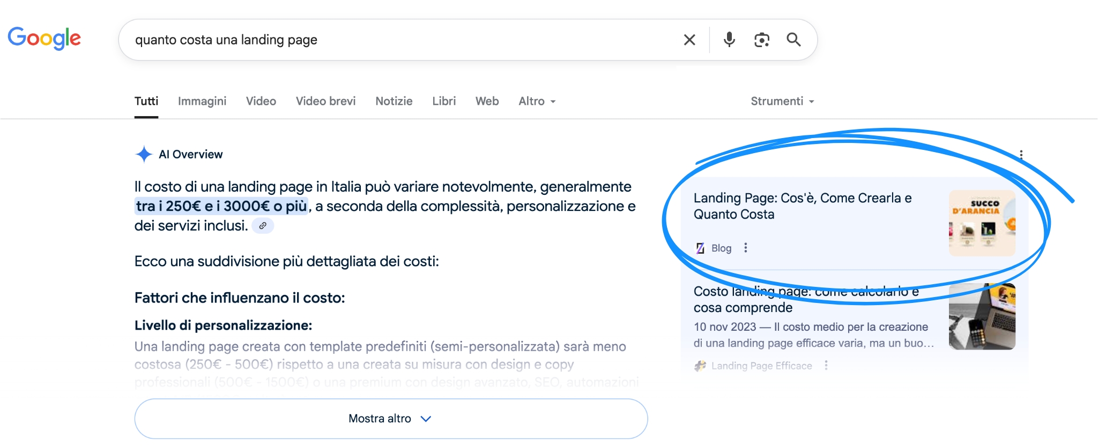Image resolution: width=1098 pixels, height=448 pixels.
Task: Expand the Altro dropdown menu
Action: pyautogui.click(x=537, y=101)
